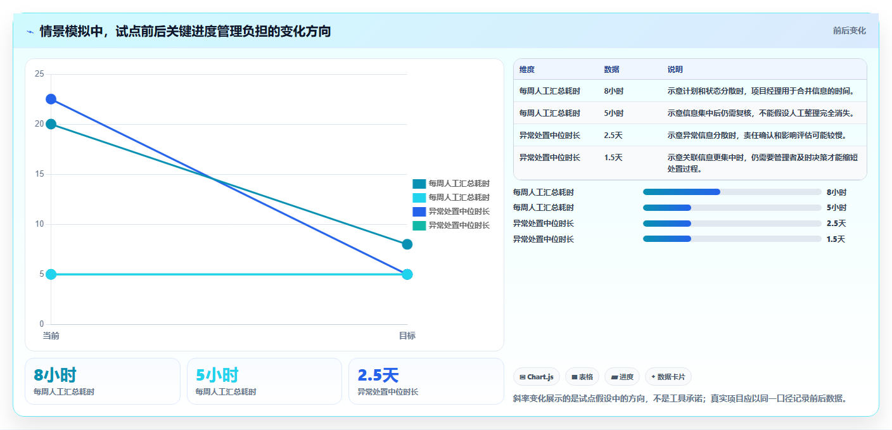Click the 15 y-axis tick label
This screenshot has height=430, width=892.
tap(39, 174)
